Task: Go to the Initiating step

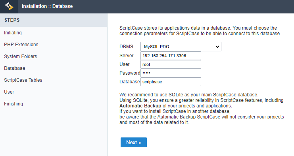Action: click(x=13, y=33)
